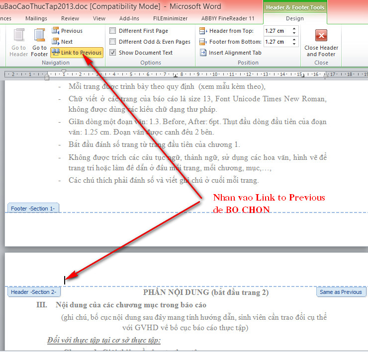This screenshot has height=352, width=368.
Task: Enable Different Odd & Even Pages checkbox
Action: coord(113,42)
